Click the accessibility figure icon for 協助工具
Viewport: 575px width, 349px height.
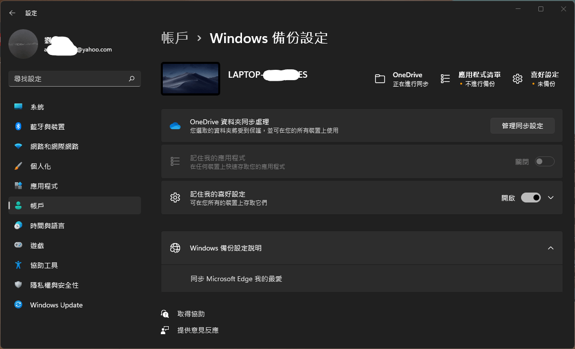point(18,265)
